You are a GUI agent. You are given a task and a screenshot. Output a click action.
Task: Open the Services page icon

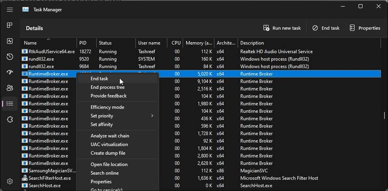click(10, 120)
